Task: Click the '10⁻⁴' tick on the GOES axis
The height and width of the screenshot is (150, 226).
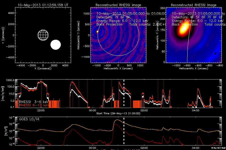Action: click(12, 118)
